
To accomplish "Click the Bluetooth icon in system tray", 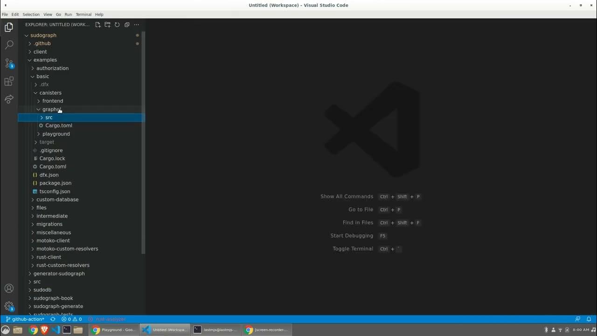I will click(x=546, y=330).
